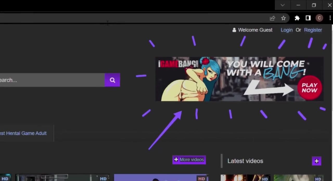
Task: Click the browser address bar
Action: [130, 18]
